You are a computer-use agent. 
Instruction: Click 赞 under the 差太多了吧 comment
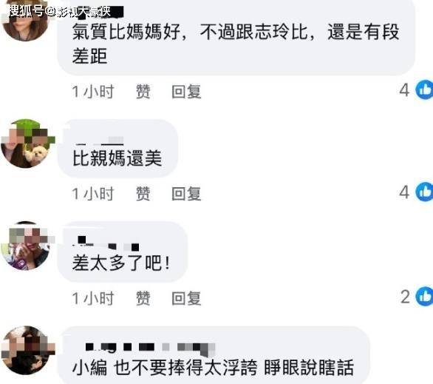pyautogui.click(x=143, y=298)
